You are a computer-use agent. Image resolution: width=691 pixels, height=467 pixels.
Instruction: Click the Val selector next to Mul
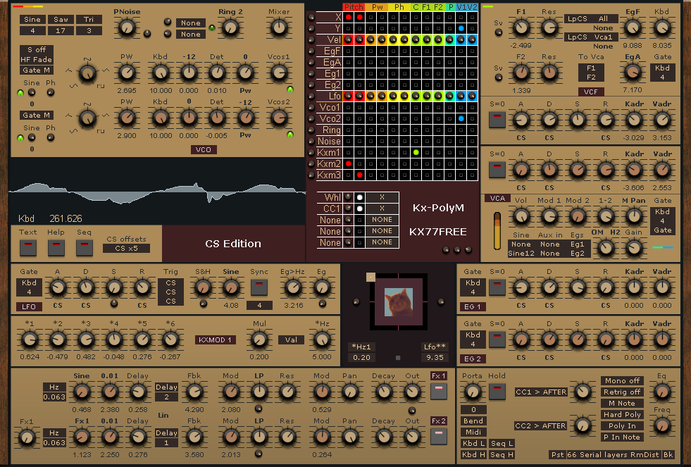click(x=291, y=340)
